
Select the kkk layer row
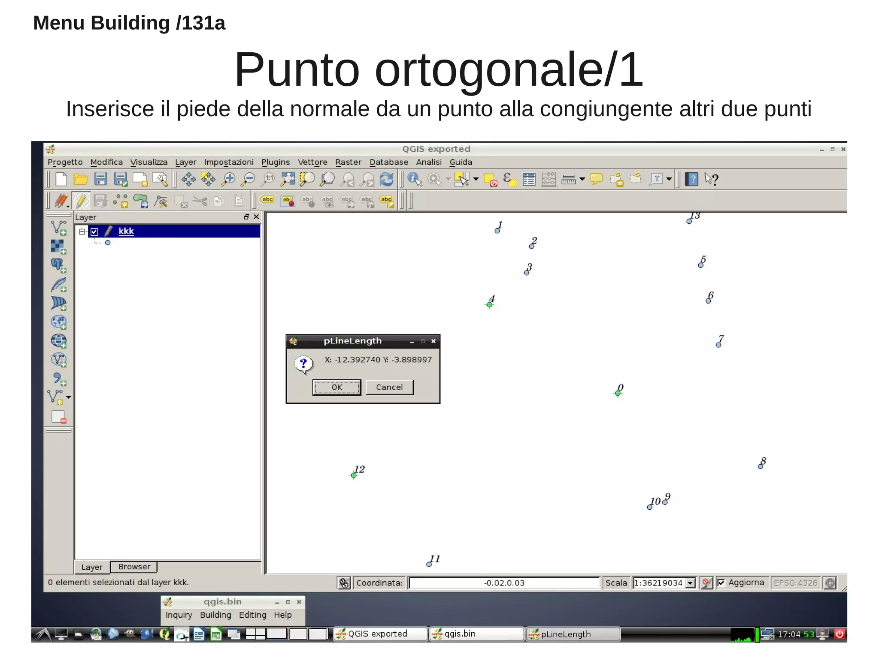pos(174,231)
